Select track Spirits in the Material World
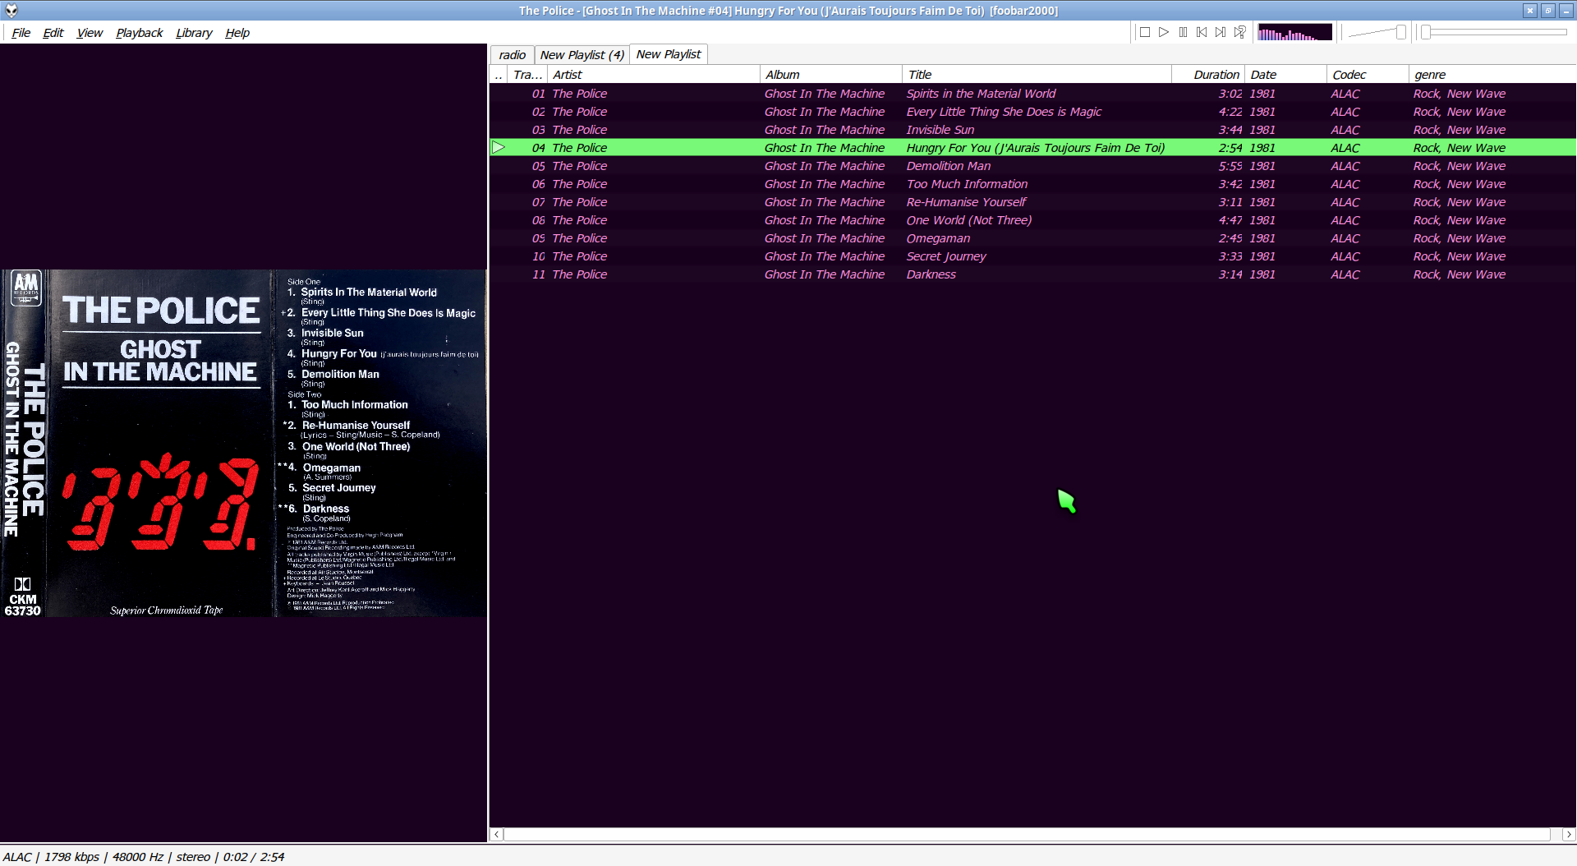Screen dimensions: 1577x866 tap(1032, 94)
